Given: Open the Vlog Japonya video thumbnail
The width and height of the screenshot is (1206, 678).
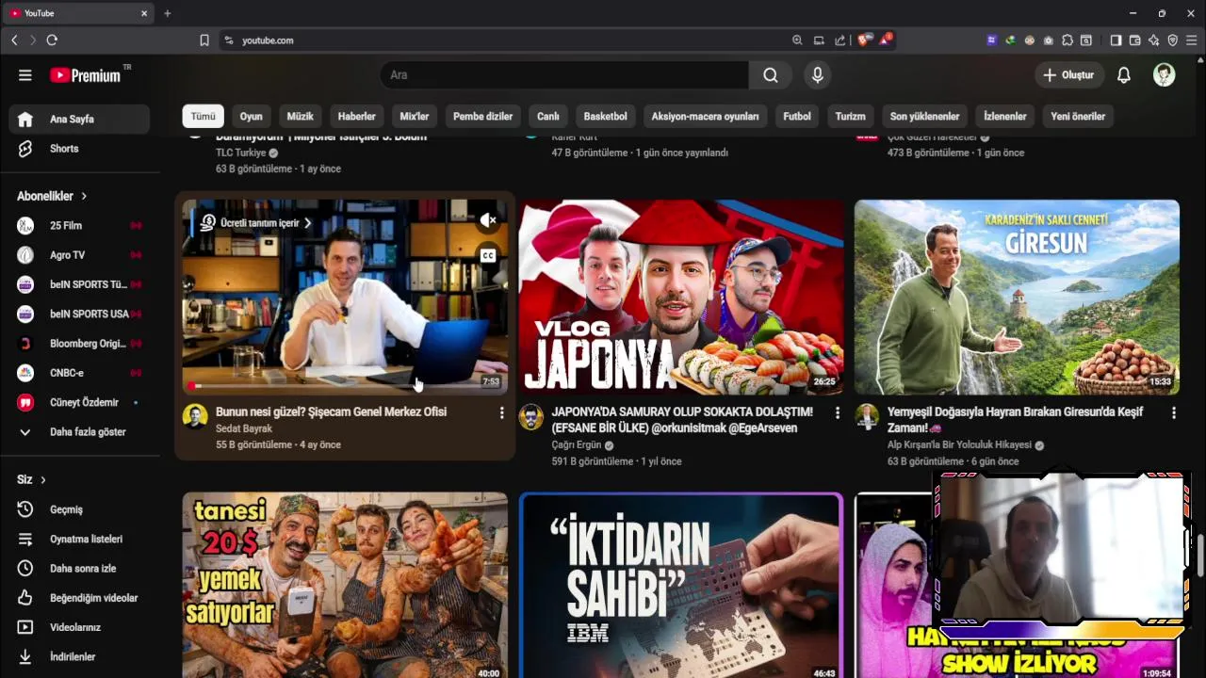Looking at the screenshot, I should pos(680,297).
